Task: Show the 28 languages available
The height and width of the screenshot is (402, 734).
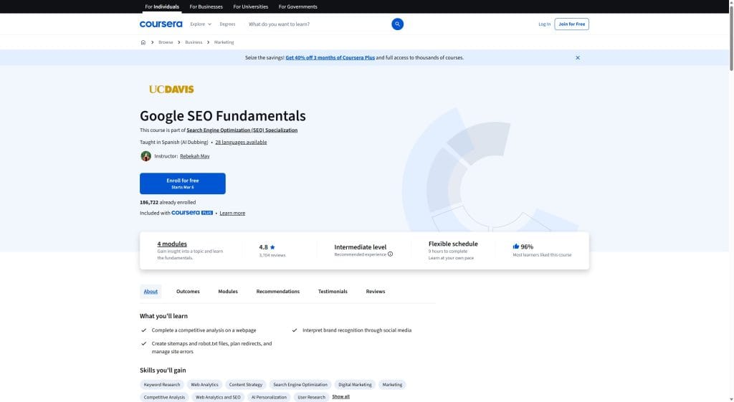Action: tap(241, 143)
